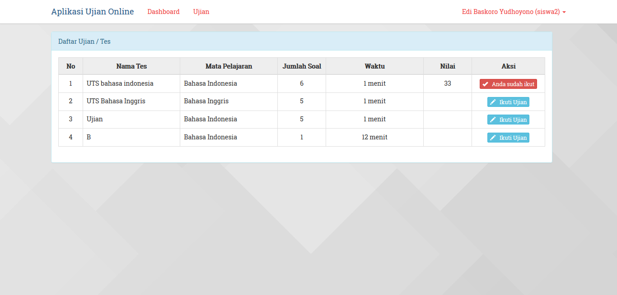Click the Daftar Ujian / Tes panel header
This screenshot has width=617, height=295.
pyautogui.click(x=84, y=41)
